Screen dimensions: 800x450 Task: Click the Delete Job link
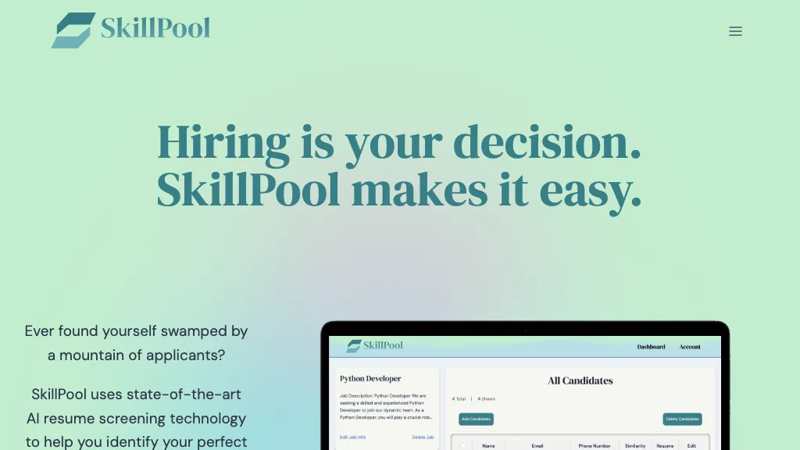[423, 437]
